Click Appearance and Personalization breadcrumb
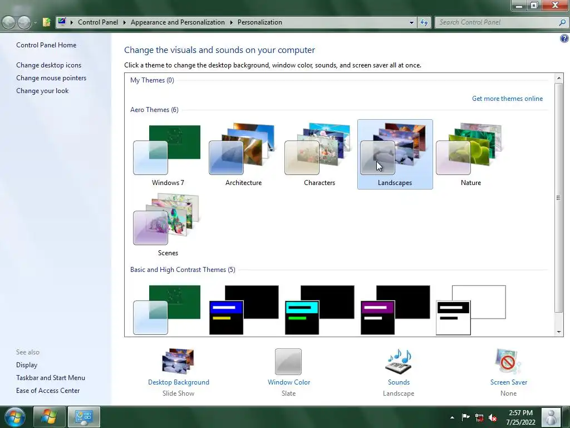 [178, 22]
